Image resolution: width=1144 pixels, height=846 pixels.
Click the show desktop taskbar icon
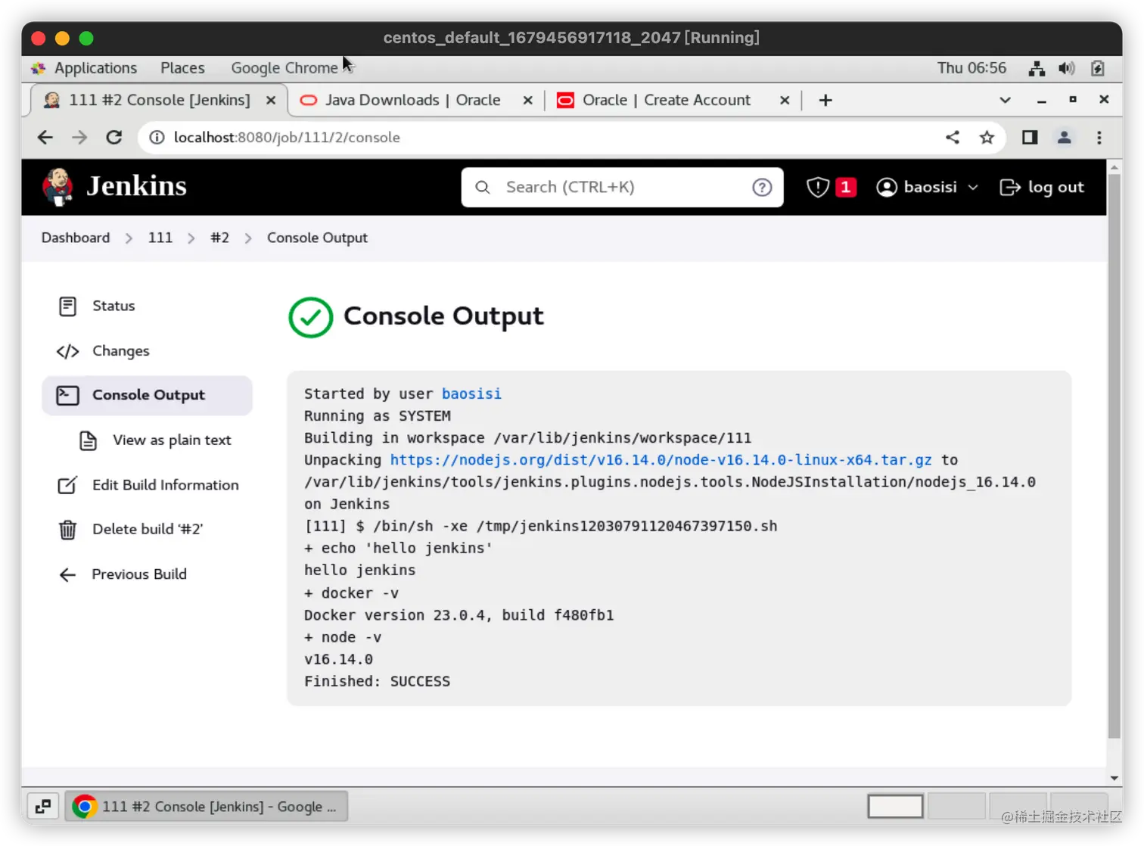[x=43, y=807]
